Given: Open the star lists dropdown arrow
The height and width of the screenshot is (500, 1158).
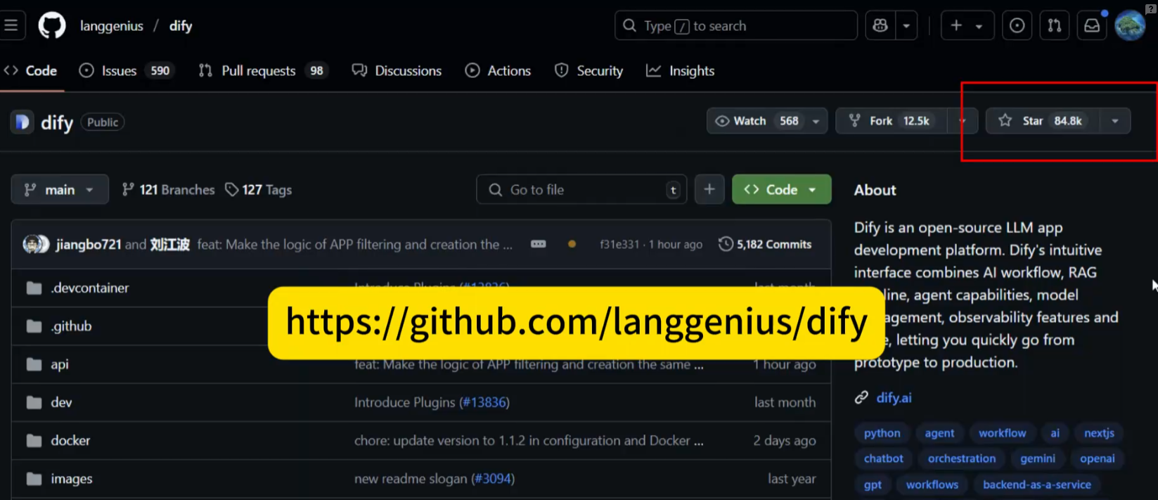Looking at the screenshot, I should [x=1115, y=121].
